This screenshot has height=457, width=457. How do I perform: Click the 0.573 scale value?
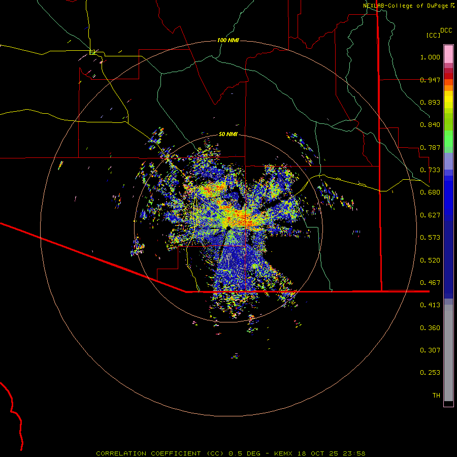click(430, 238)
